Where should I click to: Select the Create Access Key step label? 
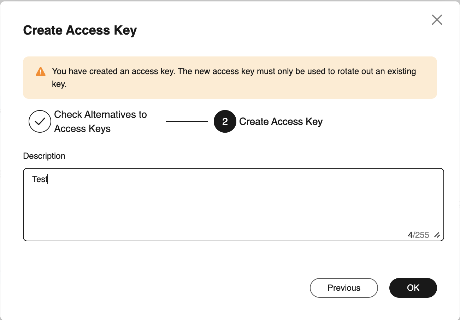pos(281,122)
